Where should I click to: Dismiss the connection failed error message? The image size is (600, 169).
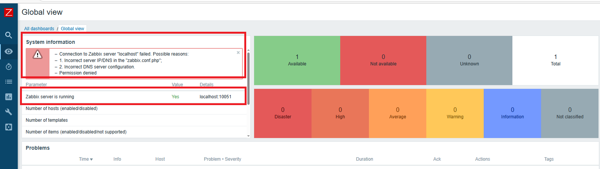238,53
